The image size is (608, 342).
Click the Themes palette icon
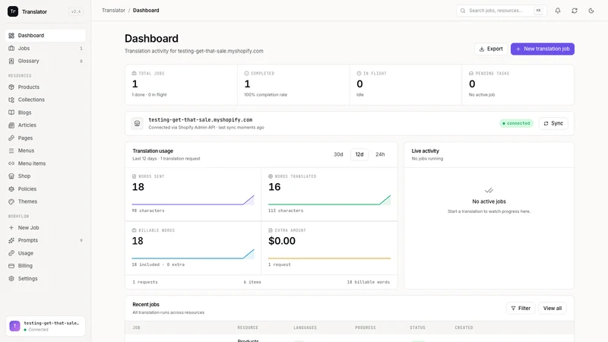pyautogui.click(x=11, y=201)
